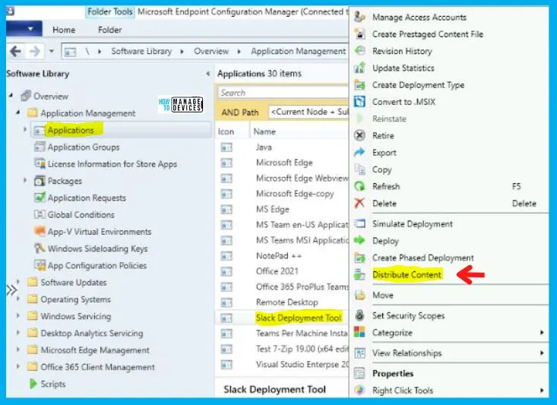Click the Convert to .MSIX icon
The width and height of the screenshot is (557, 405).
pyautogui.click(x=359, y=102)
